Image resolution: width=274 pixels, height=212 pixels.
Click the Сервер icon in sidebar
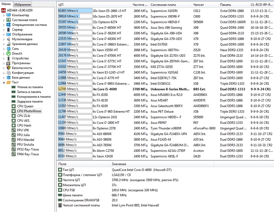9,30
